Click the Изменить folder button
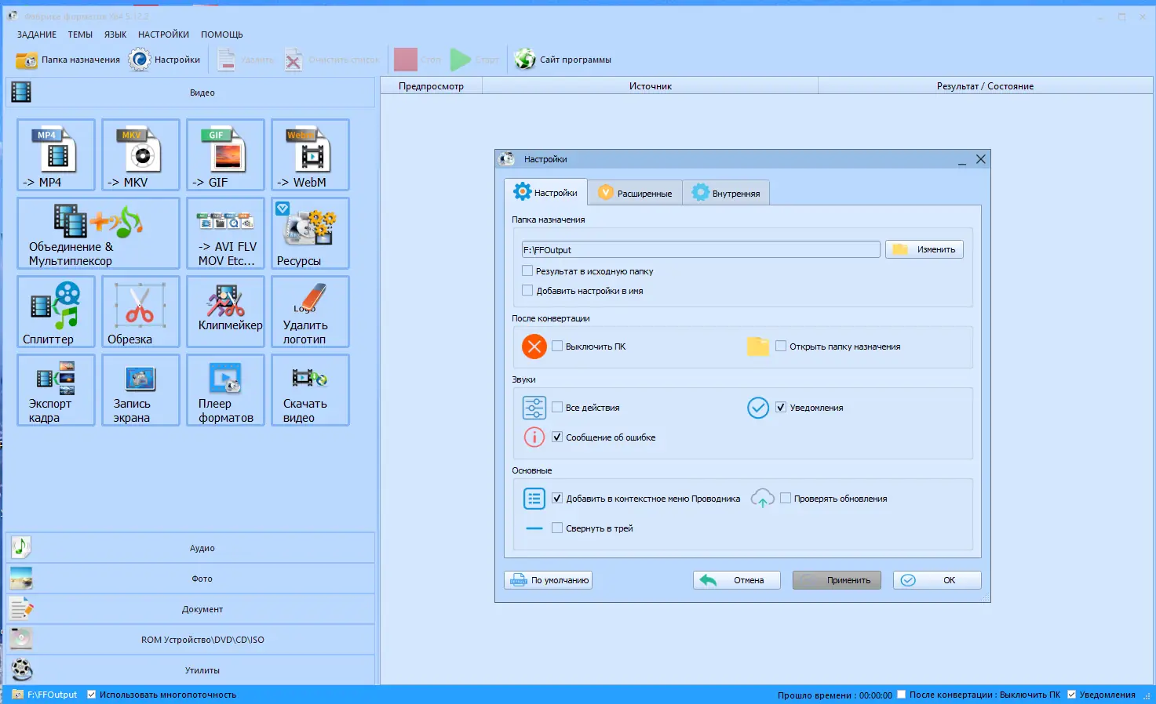 (x=924, y=249)
